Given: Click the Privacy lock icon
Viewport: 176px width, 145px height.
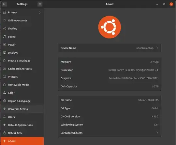Looking at the screenshot, I should [x=4, y=12].
